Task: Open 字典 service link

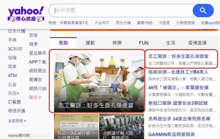Action: coord(12,40)
